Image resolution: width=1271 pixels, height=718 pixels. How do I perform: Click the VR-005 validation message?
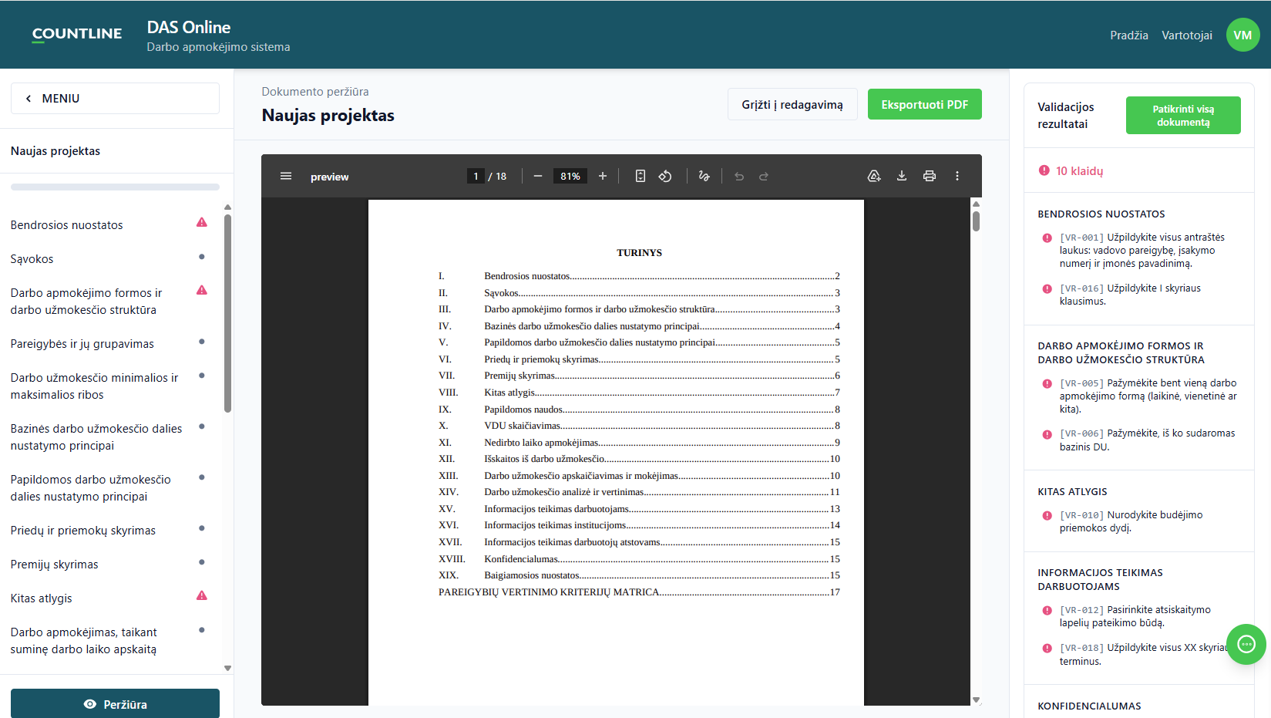point(1148,396)
